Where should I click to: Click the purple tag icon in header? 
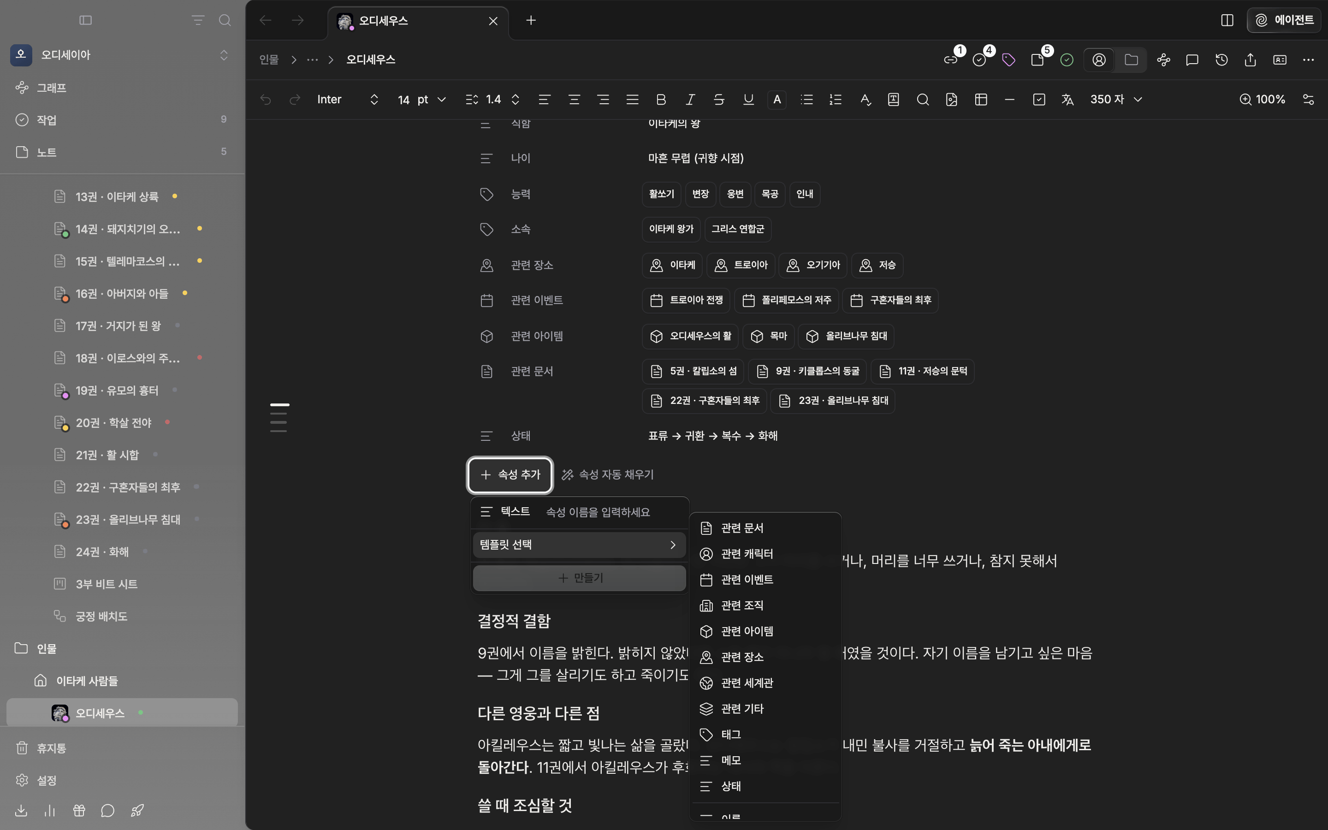[1008, 60]
